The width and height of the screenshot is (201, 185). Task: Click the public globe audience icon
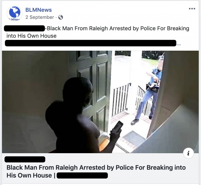[x=61, y=17]
